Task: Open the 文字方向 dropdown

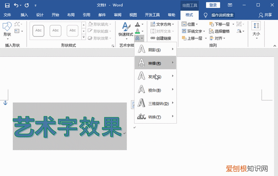Action: [162, 24]
